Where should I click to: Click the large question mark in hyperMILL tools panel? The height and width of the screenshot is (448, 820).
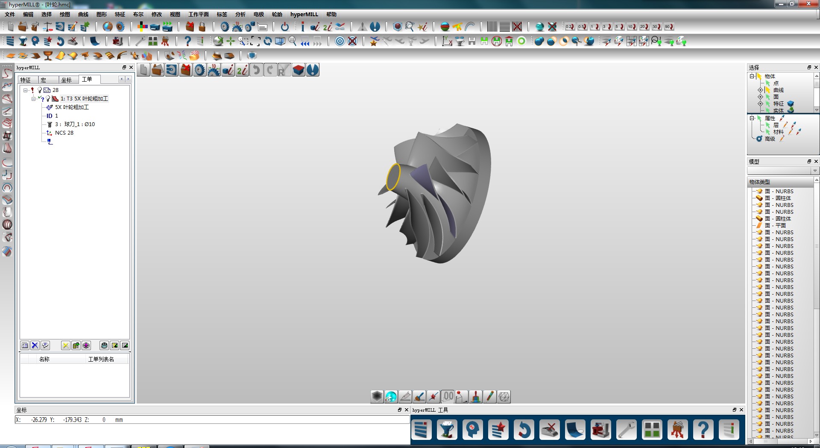703,430
